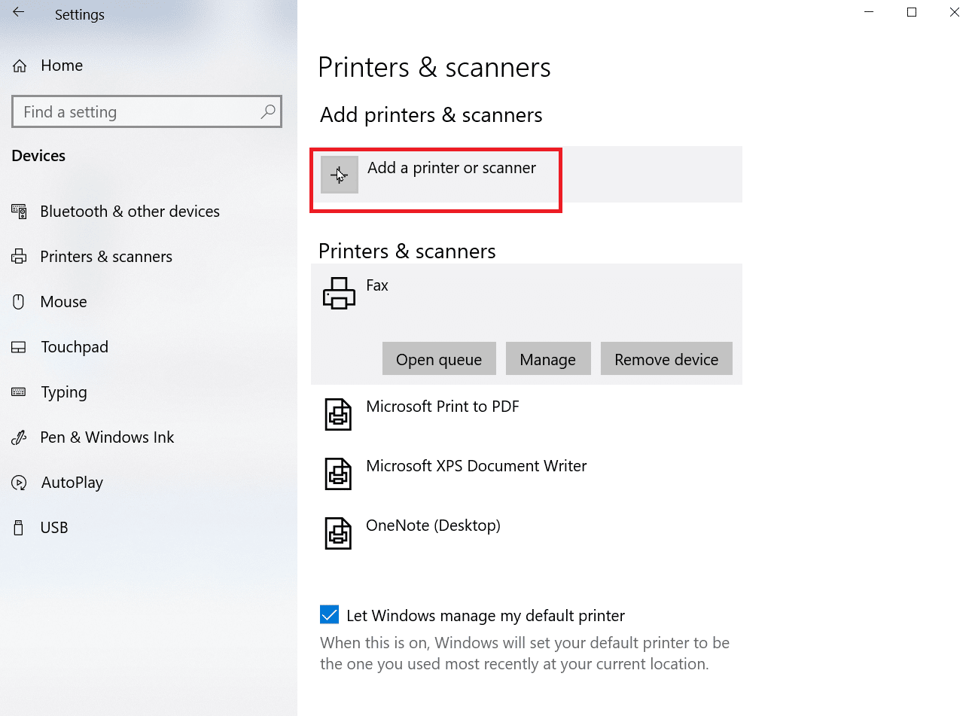Open Home from the sidebar

pyautogui.click(x=62, y=66)
